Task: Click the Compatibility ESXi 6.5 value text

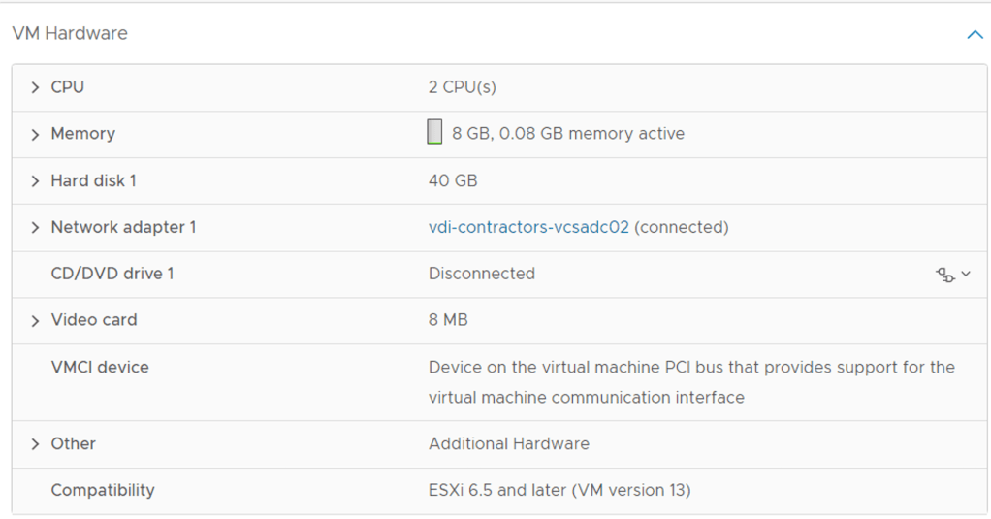Action: click(x=559, y=490)
